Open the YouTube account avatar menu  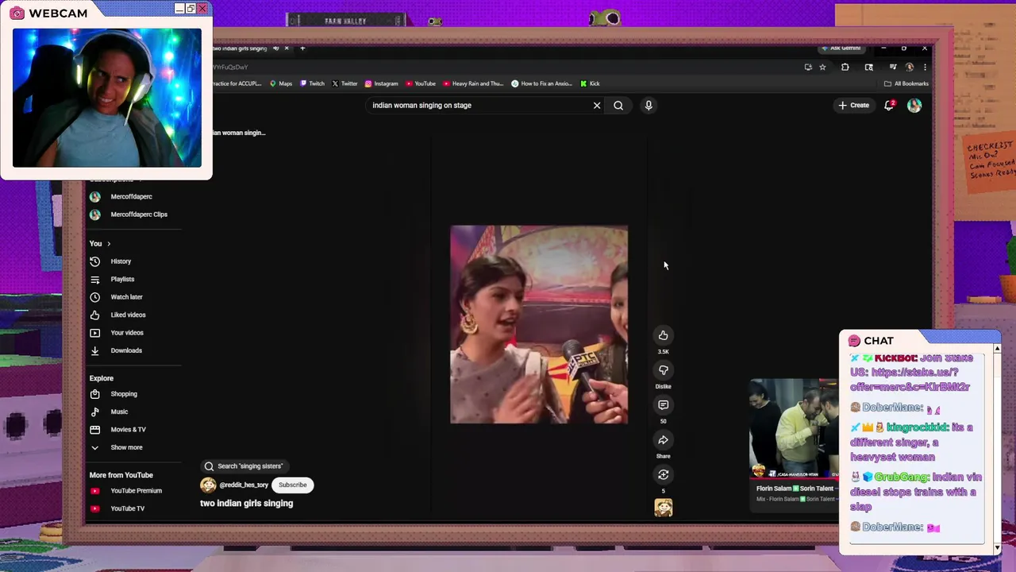[x=914, y=105]
